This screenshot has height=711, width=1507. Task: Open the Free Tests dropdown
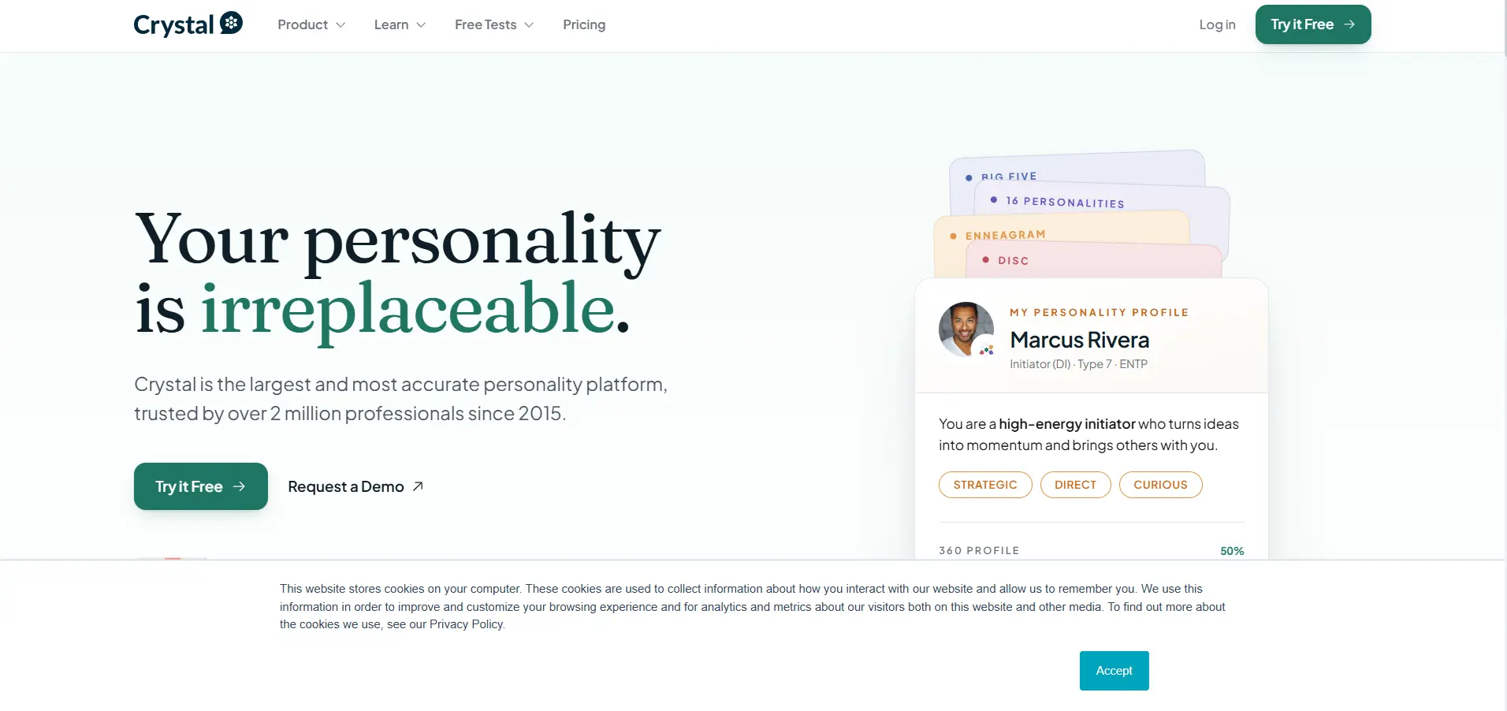(x=494, y=24)
